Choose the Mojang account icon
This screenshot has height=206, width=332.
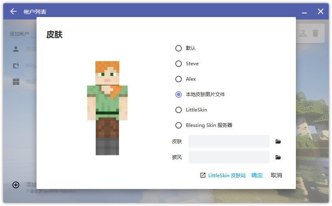[16, 65]
